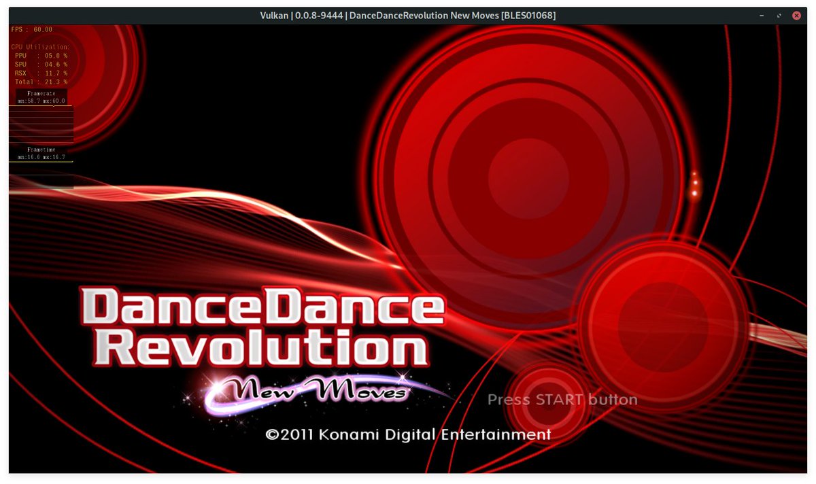This screenshot has height=484, width=816.
Task: Select the "PPU : 05.0 %" line
Action: tap(41, 56)
